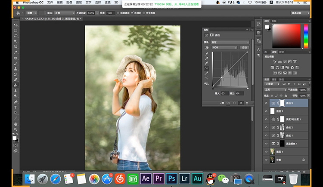Hide the 背景 layer

click(x=266, y=159)
